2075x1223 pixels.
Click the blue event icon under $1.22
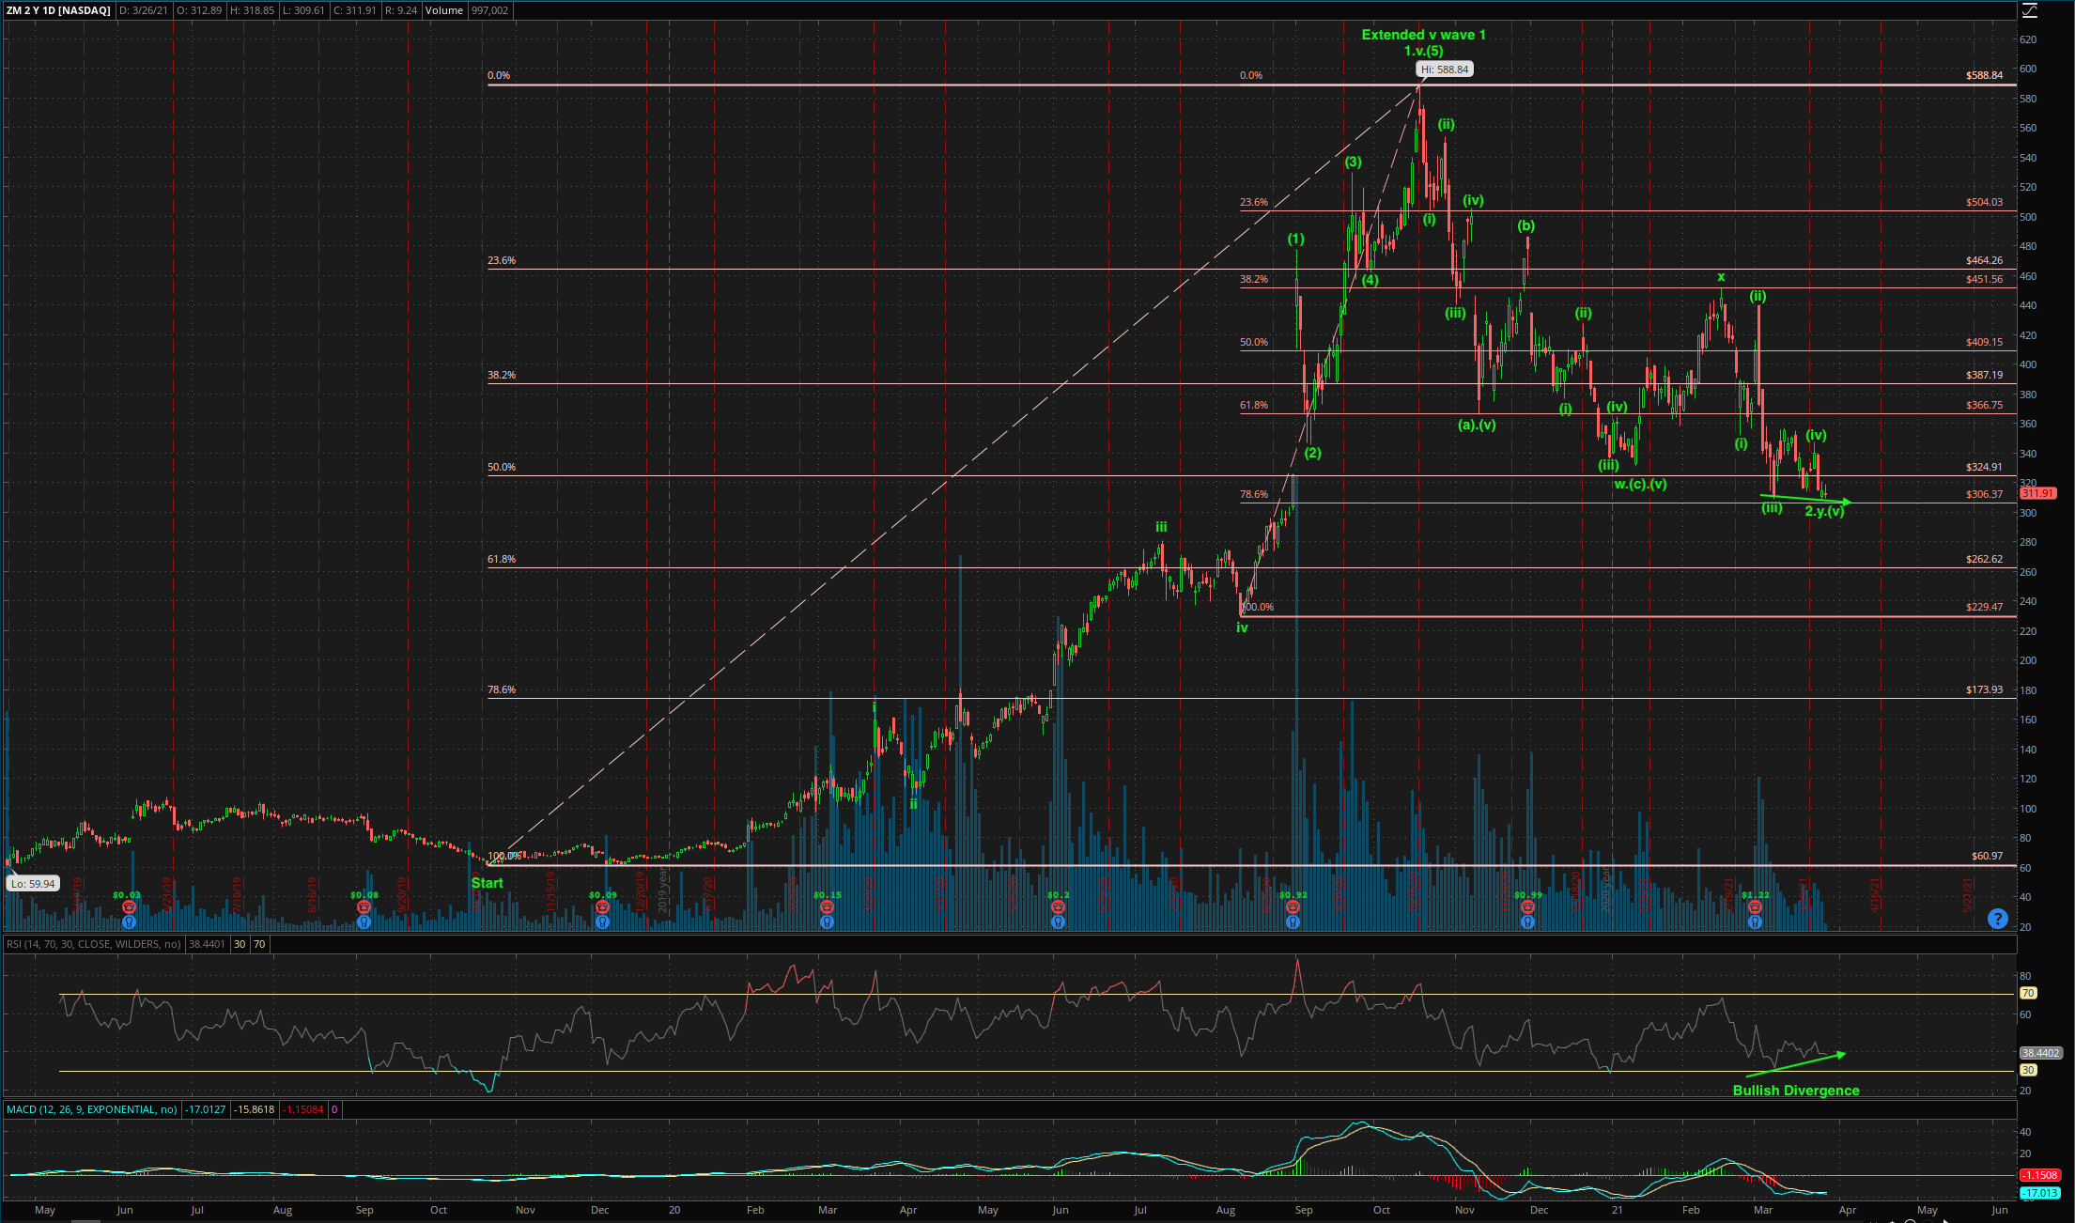(1755, 922)
